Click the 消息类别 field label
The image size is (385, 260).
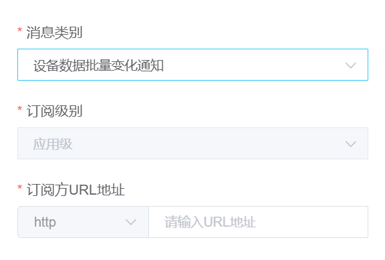point(54,32)
